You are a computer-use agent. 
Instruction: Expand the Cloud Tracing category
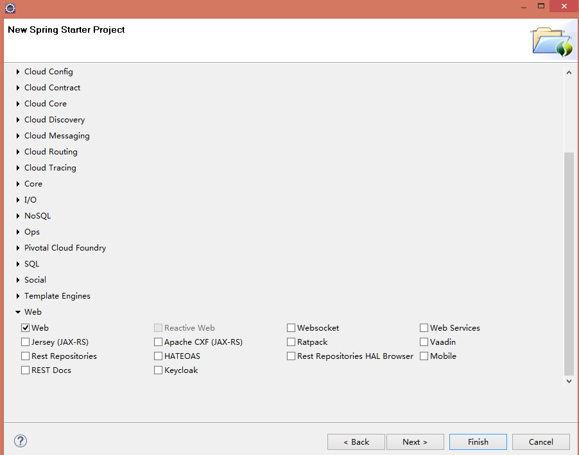pos(18,168)
